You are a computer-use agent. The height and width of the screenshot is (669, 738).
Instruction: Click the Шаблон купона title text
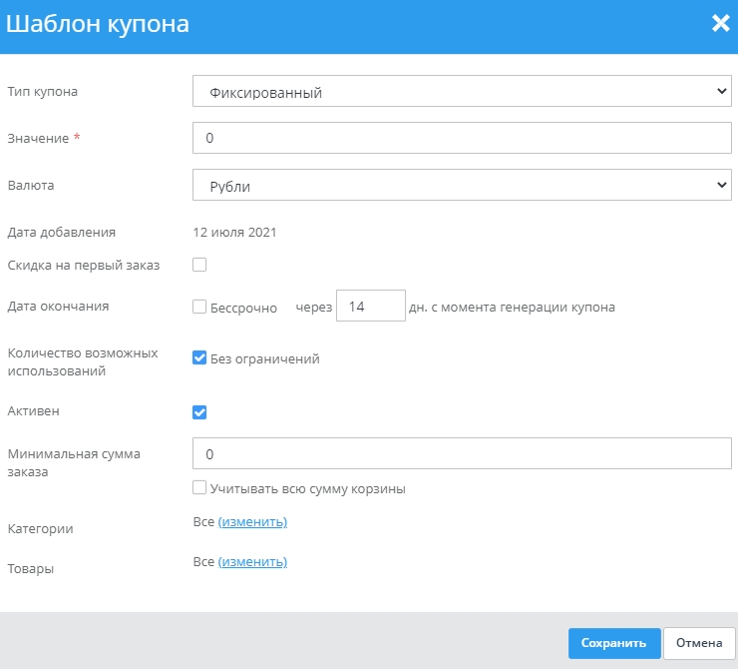[x=98, y=24]
